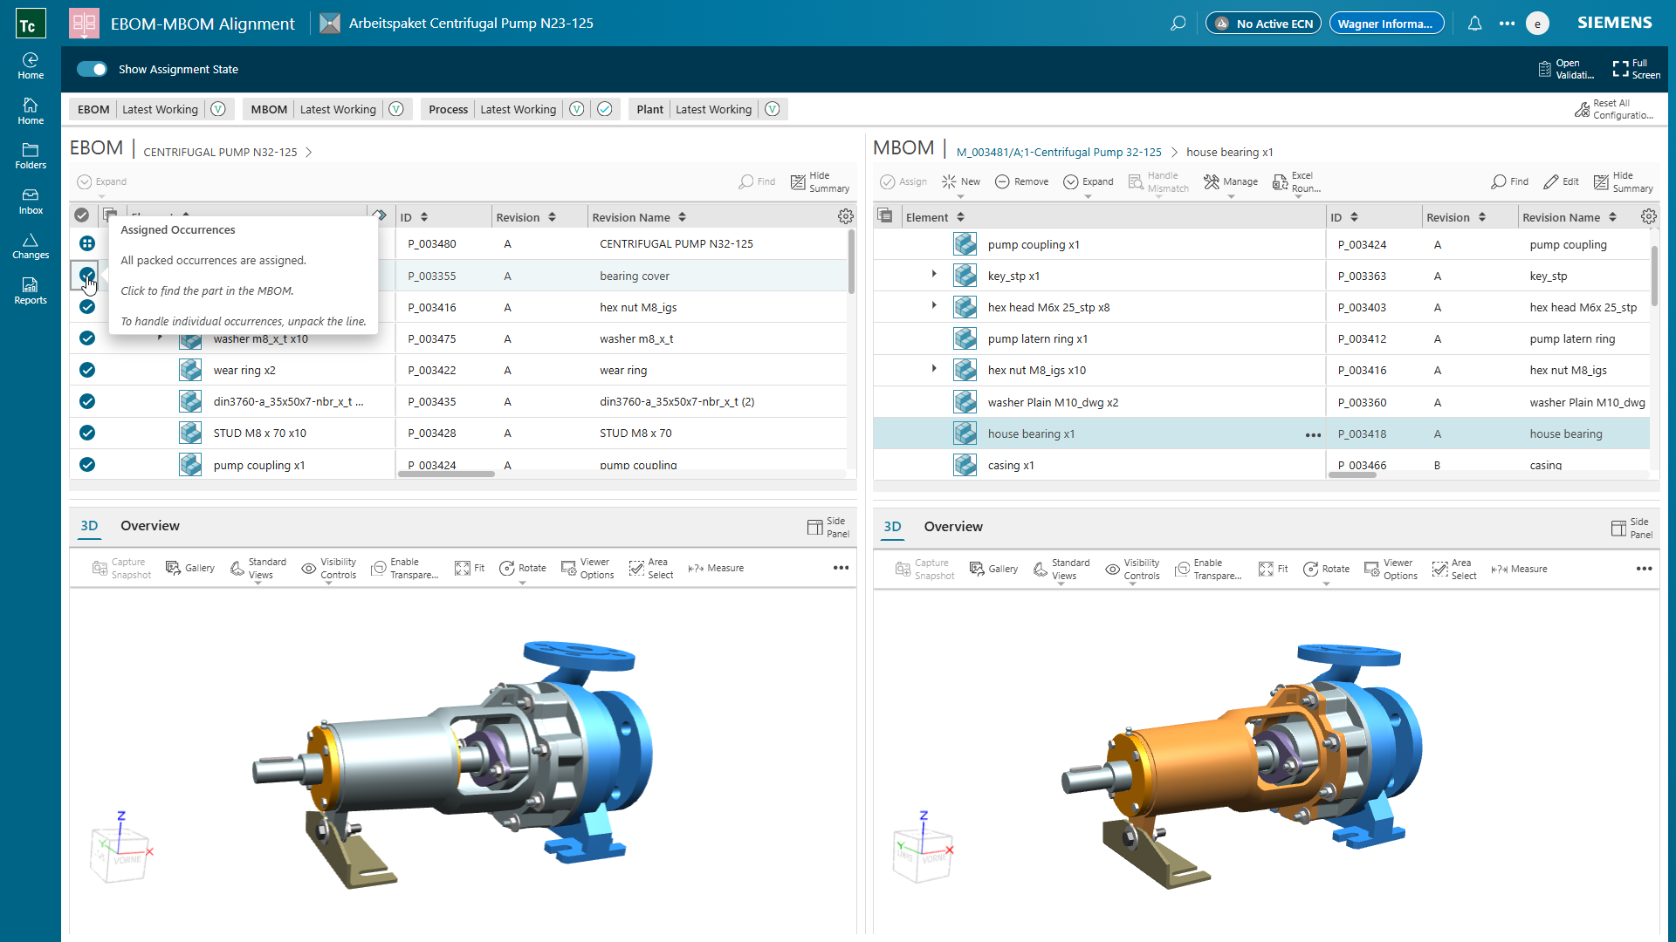
Task: Click the search magnifier in header
Action: tap(1178, 24)
